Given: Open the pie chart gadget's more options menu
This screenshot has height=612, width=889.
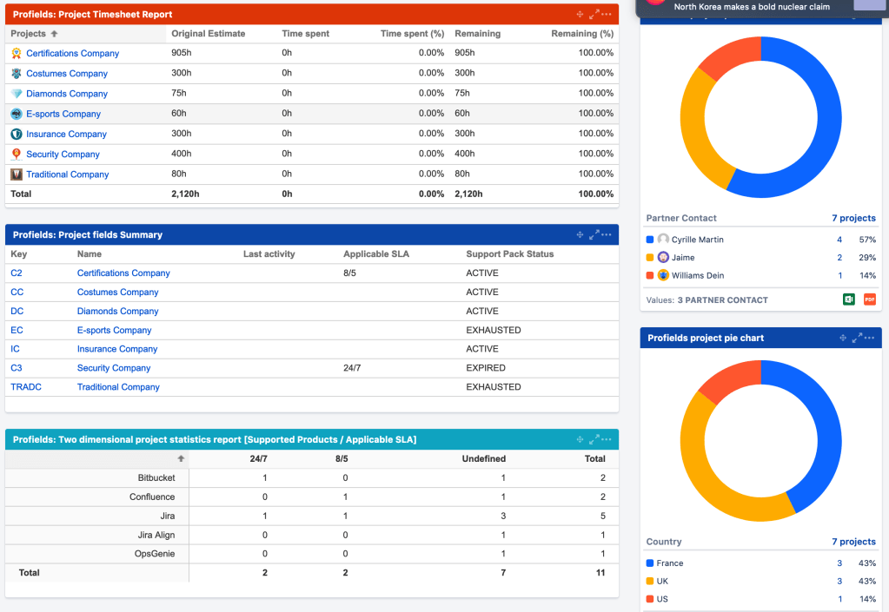Looking at the screenshot, I should pos(871,338).
